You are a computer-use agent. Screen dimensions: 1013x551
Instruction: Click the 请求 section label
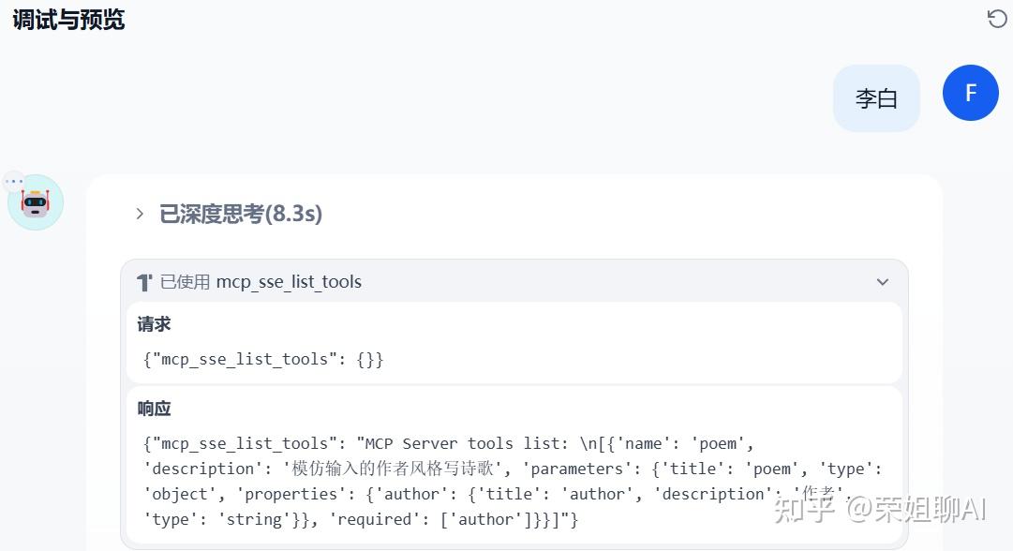pyautogui.click(x=154, y=324)
